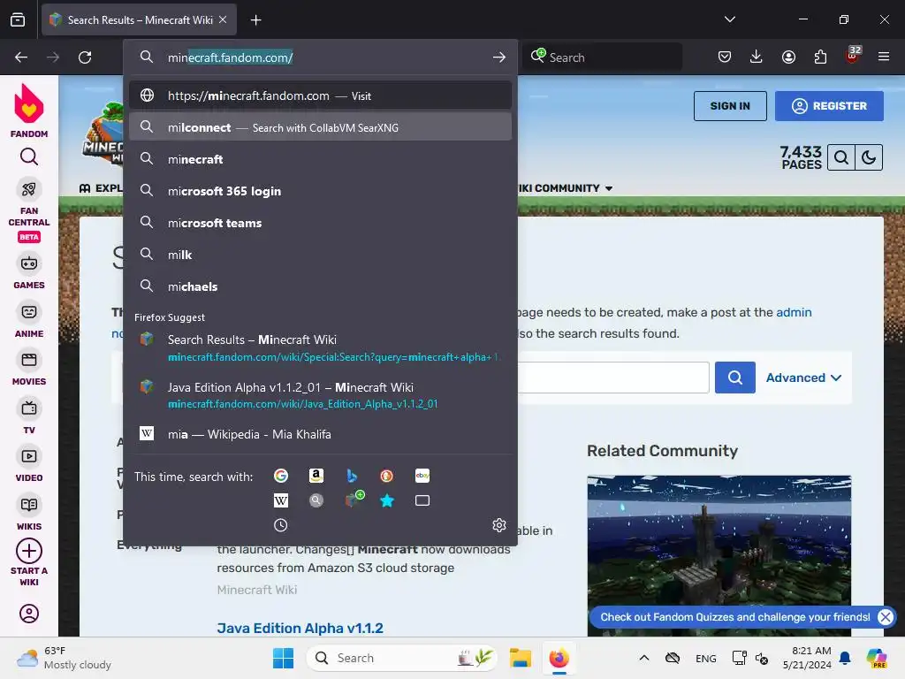Viewport: 905px width, 679px height.
Task: Open the Video section in Fandom sidebar
Action: (x=29, y=463)
